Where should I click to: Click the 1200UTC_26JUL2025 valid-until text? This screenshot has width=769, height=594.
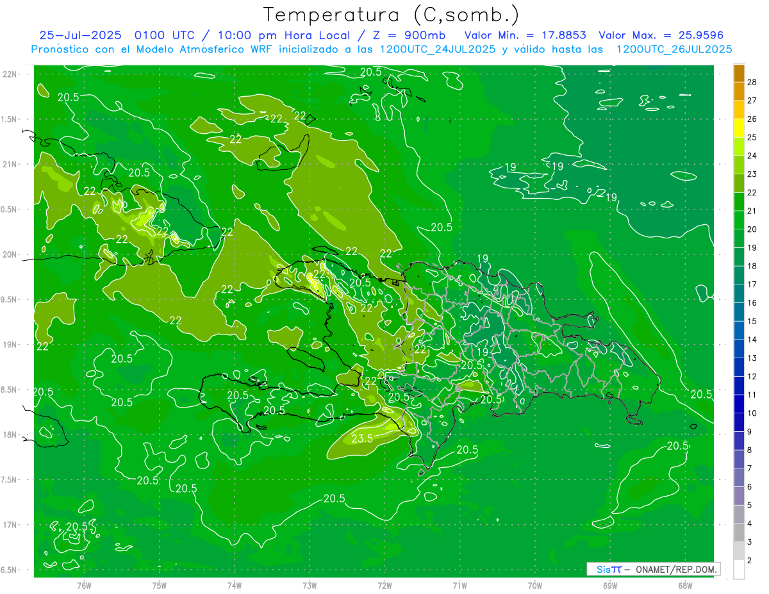(x=674, y=49)
